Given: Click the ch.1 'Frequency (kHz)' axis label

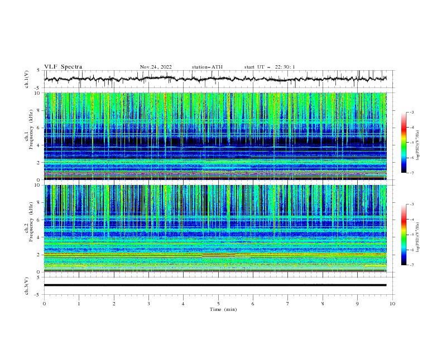Looking at the screenshot, I should point(32,129).
